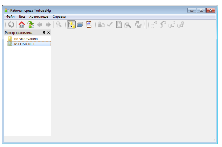
Task: Click the pull changesets icon
Action: pyautogui.click(x=163, y=24)
